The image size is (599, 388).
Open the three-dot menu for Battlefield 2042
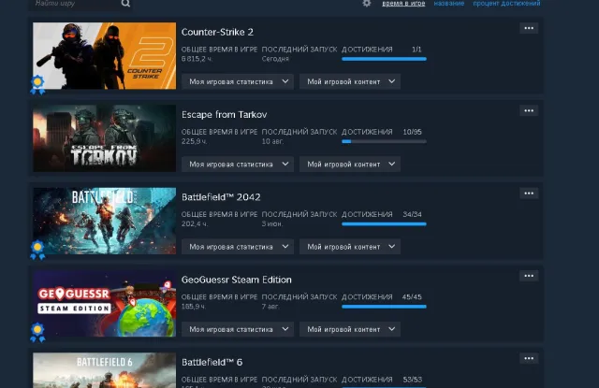tap(529, 194)
